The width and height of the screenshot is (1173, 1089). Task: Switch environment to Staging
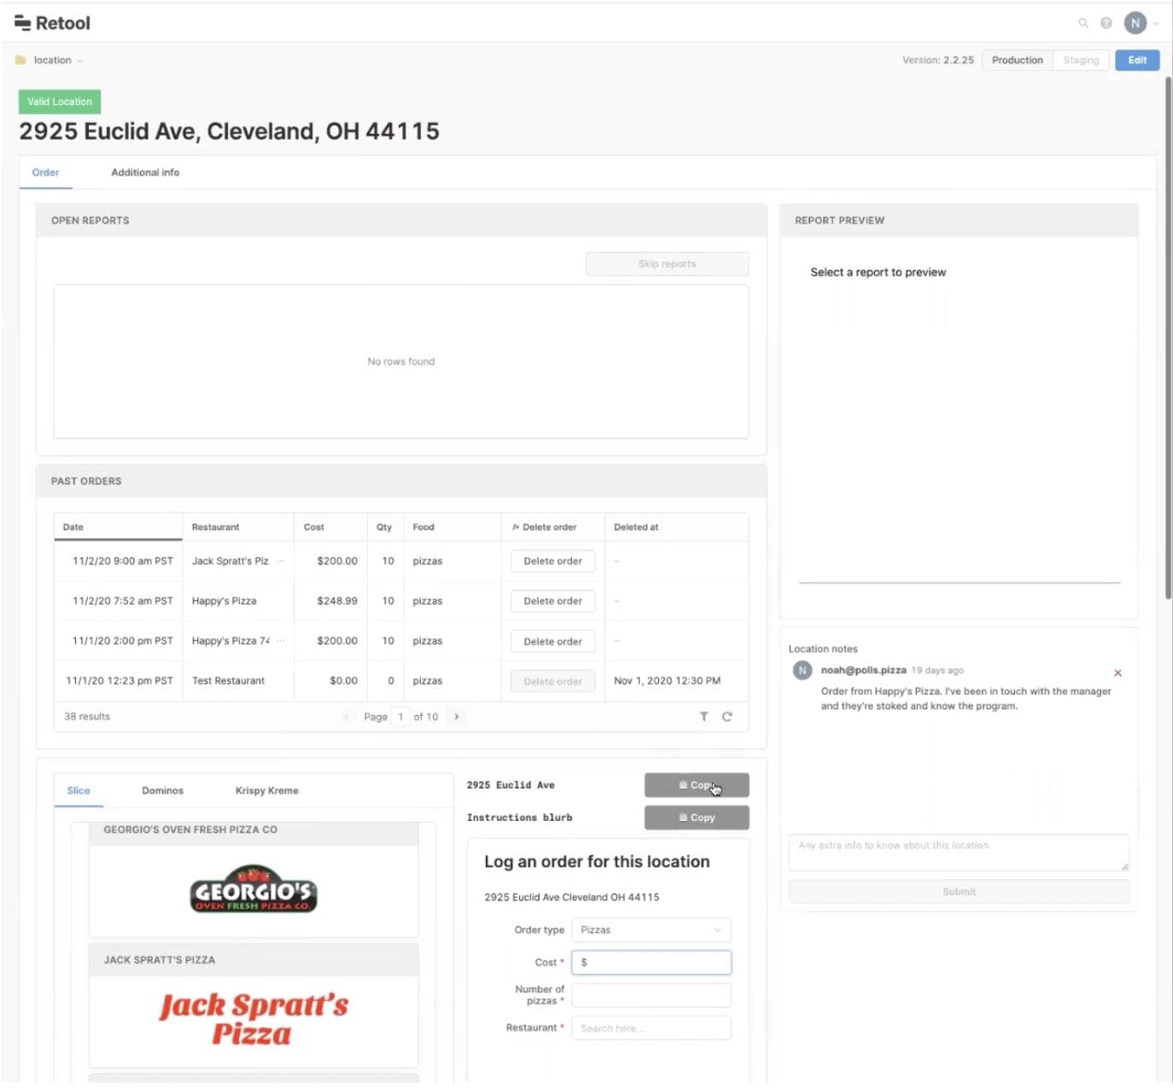click(x=1081, y=61)
